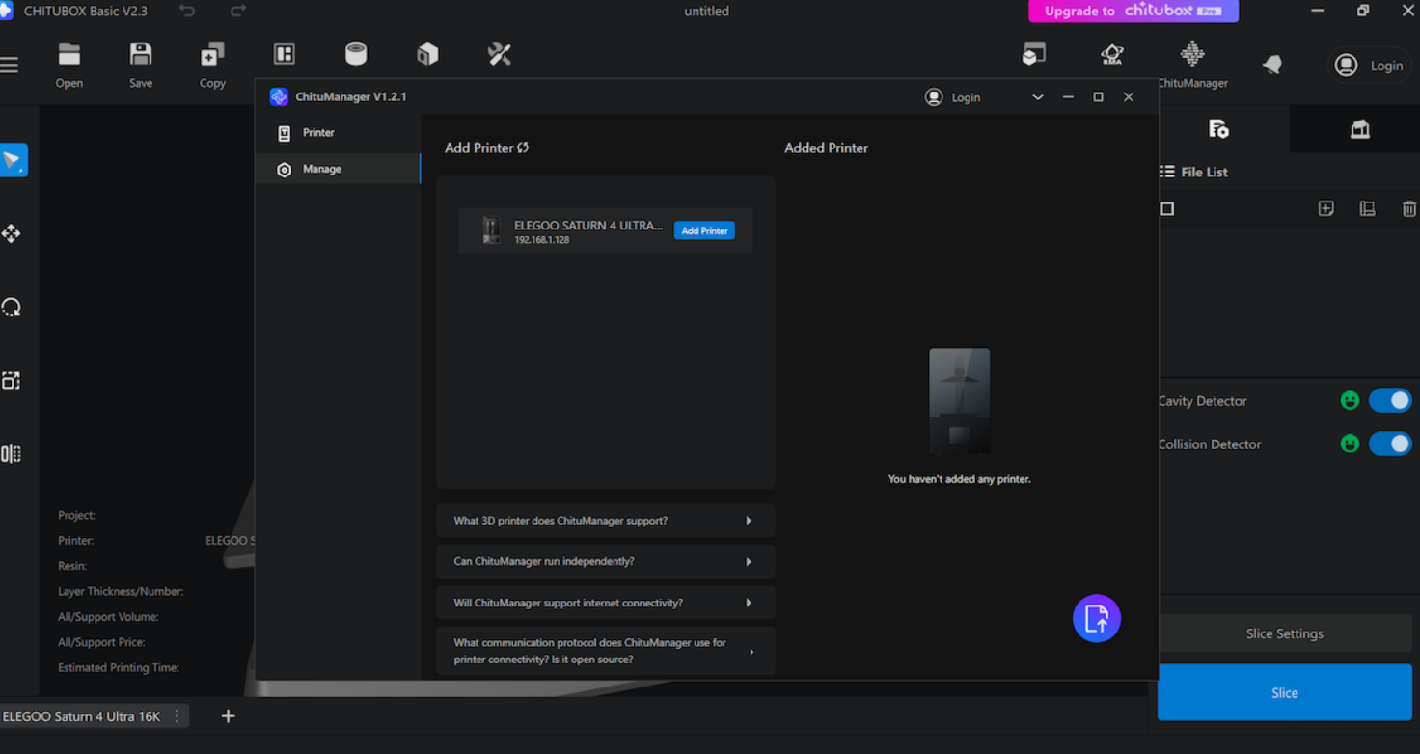Toggle the Cavity Detector switch

pyautogui.click(x=1390, y=400)
